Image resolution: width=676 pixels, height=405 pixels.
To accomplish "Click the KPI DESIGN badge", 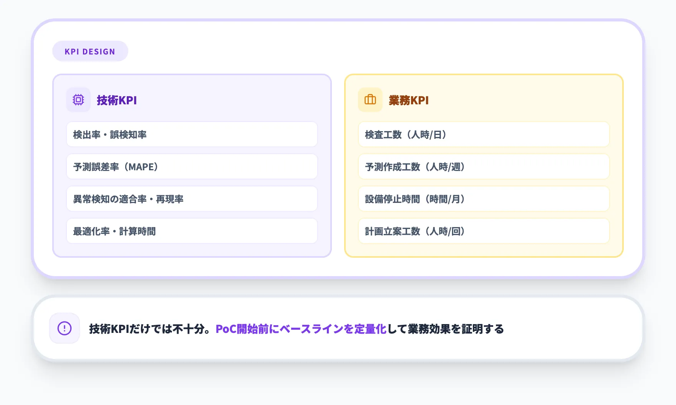I will pyautogui.click(x=90, y=51).
